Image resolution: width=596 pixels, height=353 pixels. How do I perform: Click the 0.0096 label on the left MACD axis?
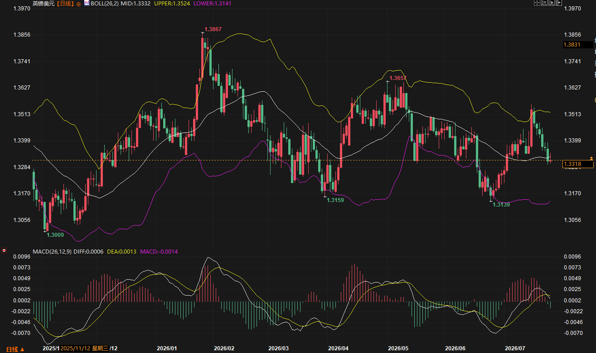pos(21,257)
